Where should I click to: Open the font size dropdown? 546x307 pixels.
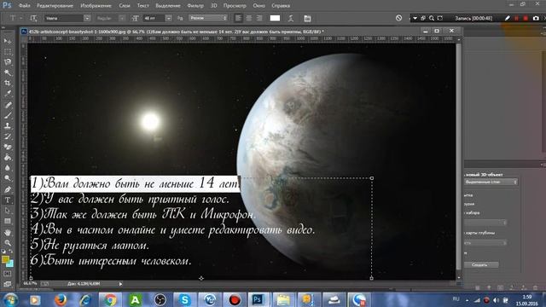[169, 18]
